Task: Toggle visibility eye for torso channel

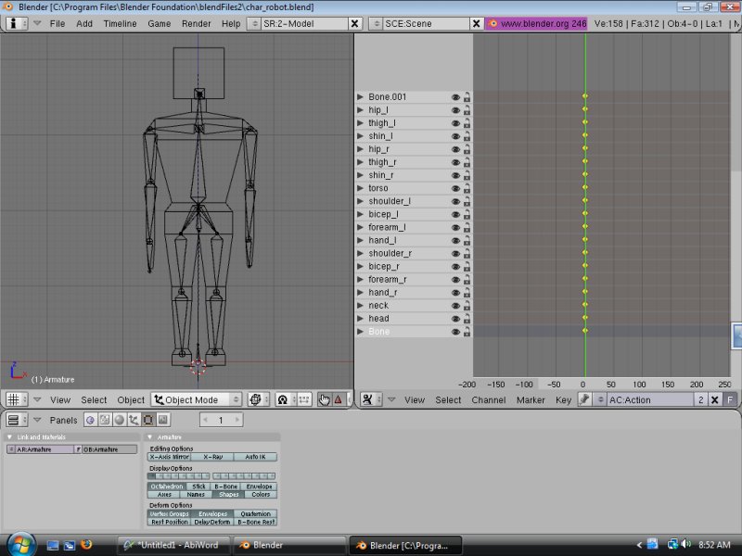Action: pos(455,188)
